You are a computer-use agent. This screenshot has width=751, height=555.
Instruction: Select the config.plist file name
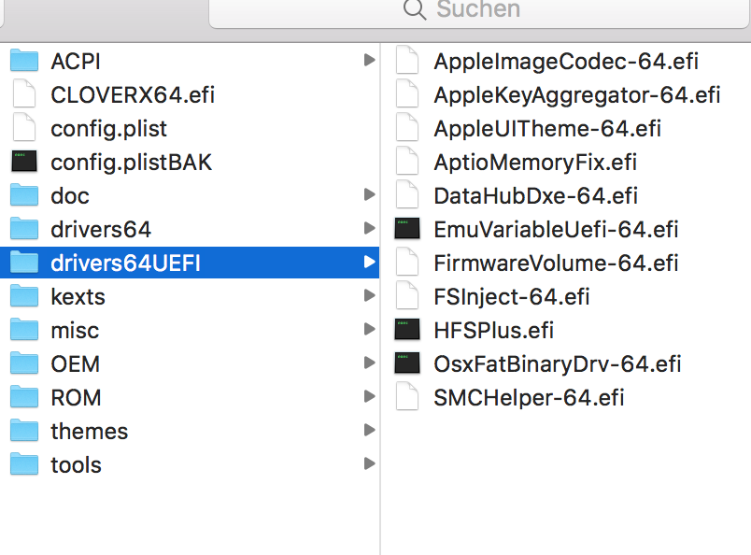(x=108, y=129)
